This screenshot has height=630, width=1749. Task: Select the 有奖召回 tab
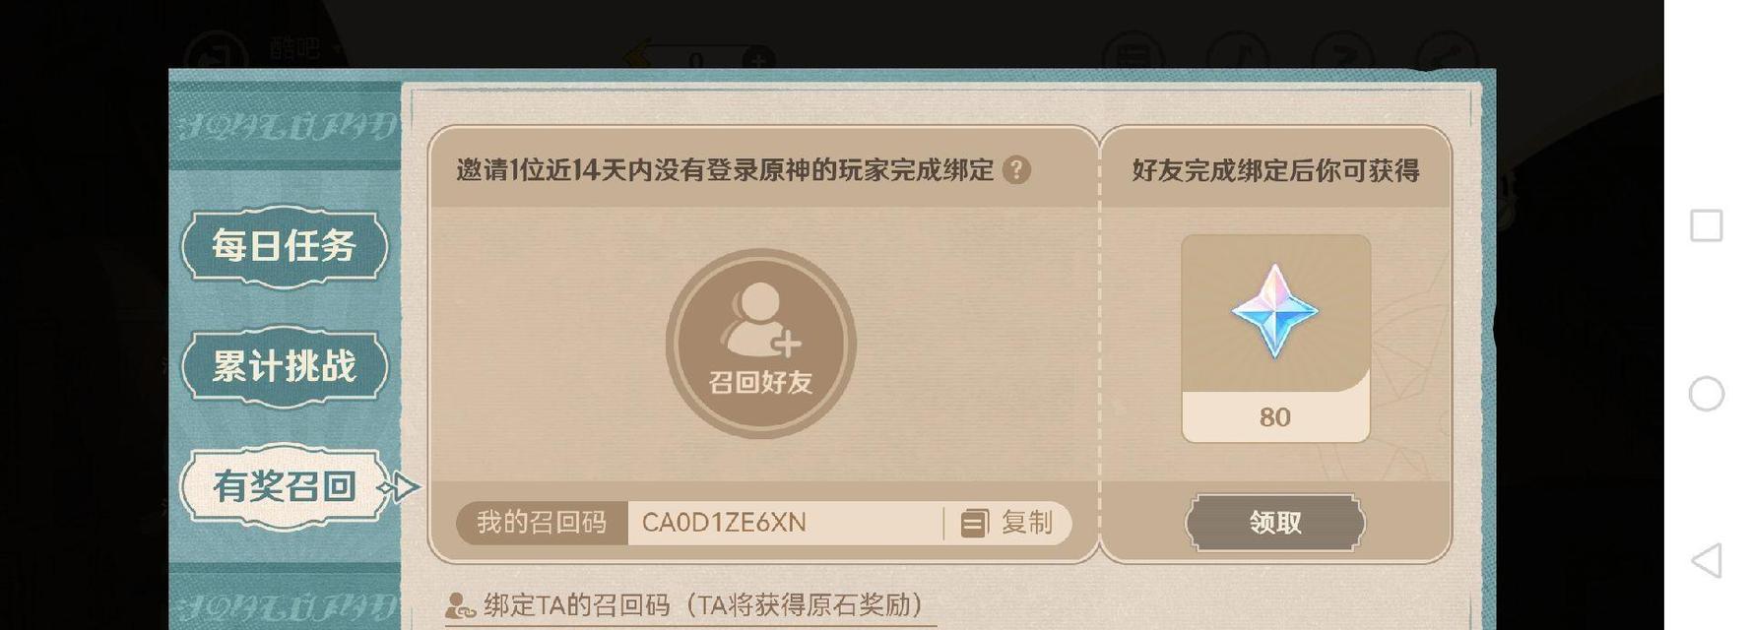(285, 486)
